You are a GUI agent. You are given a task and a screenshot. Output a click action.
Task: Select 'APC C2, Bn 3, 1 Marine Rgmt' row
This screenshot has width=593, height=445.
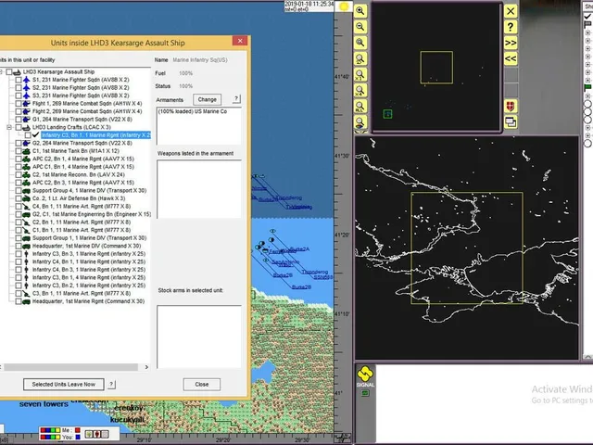83,183
